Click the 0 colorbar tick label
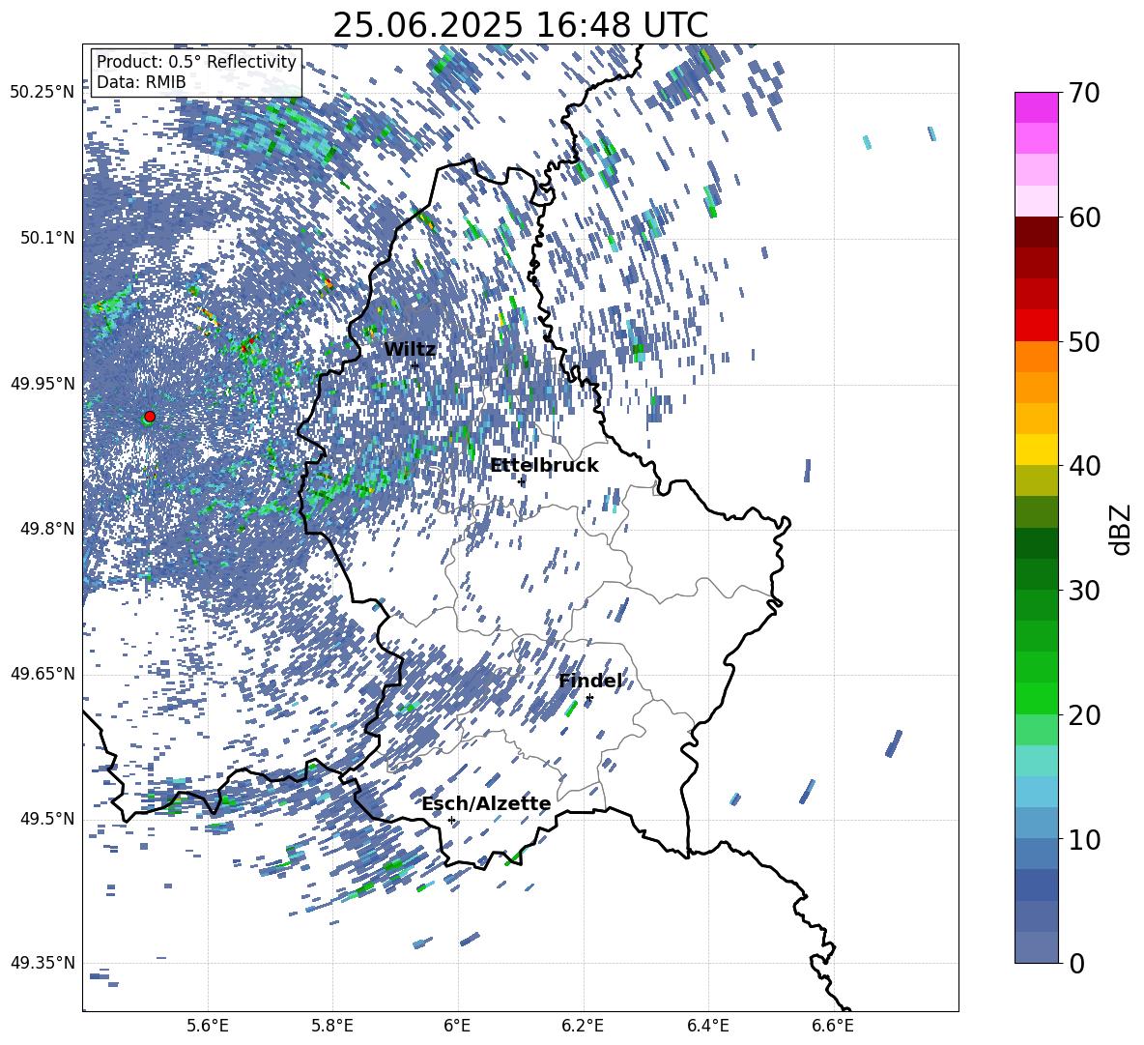 click(1076, 963)
